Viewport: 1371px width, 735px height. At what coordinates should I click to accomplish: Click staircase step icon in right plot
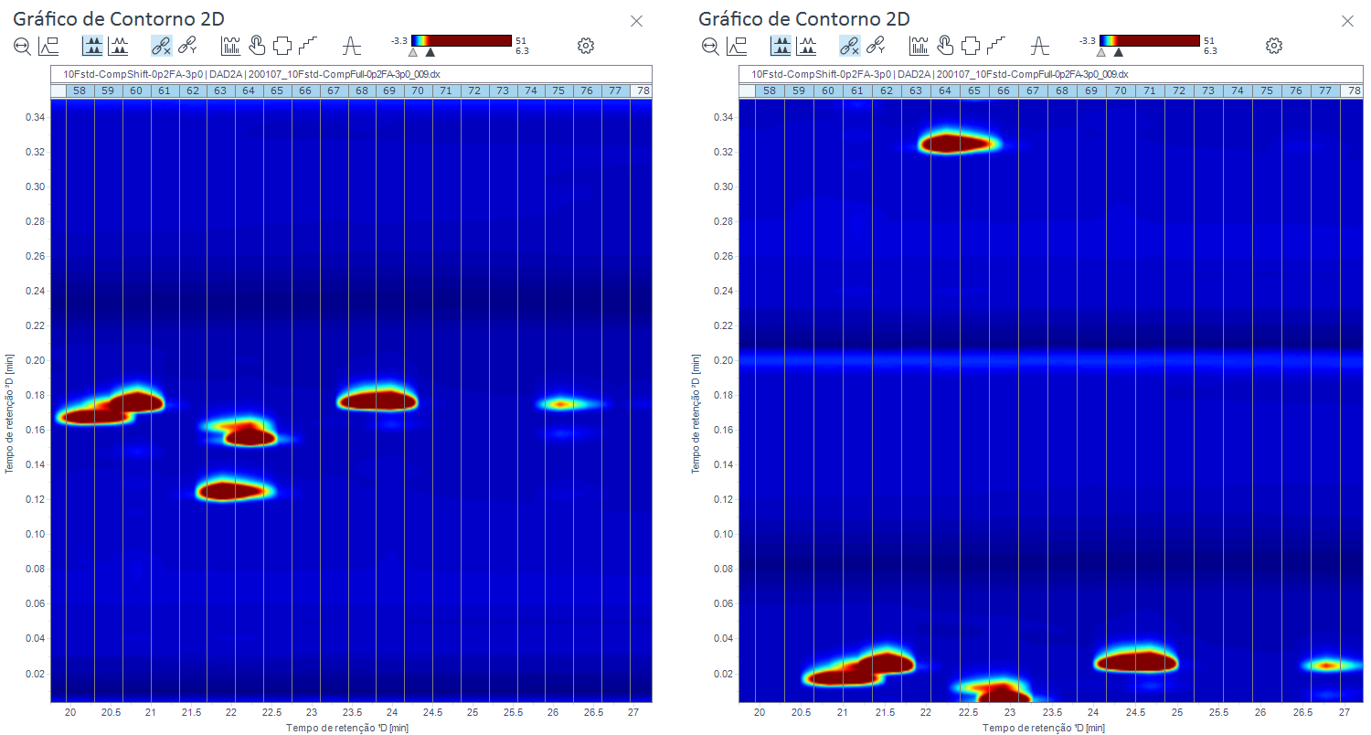pyautogui.click(x=996, y=45)
